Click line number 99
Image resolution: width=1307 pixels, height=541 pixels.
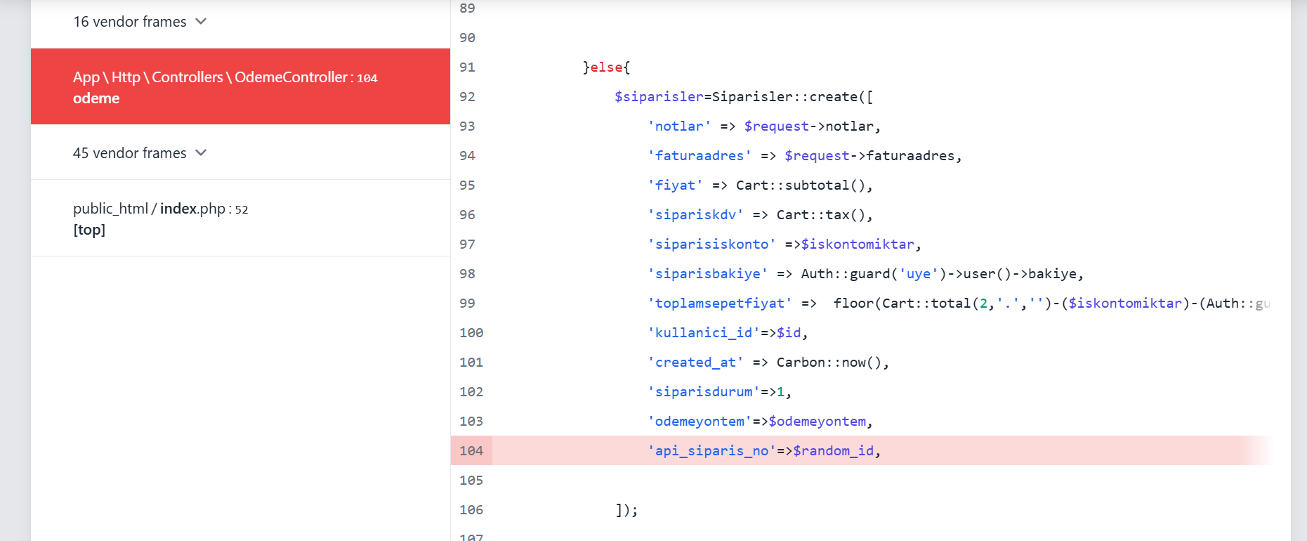click(x=467, y=303)
